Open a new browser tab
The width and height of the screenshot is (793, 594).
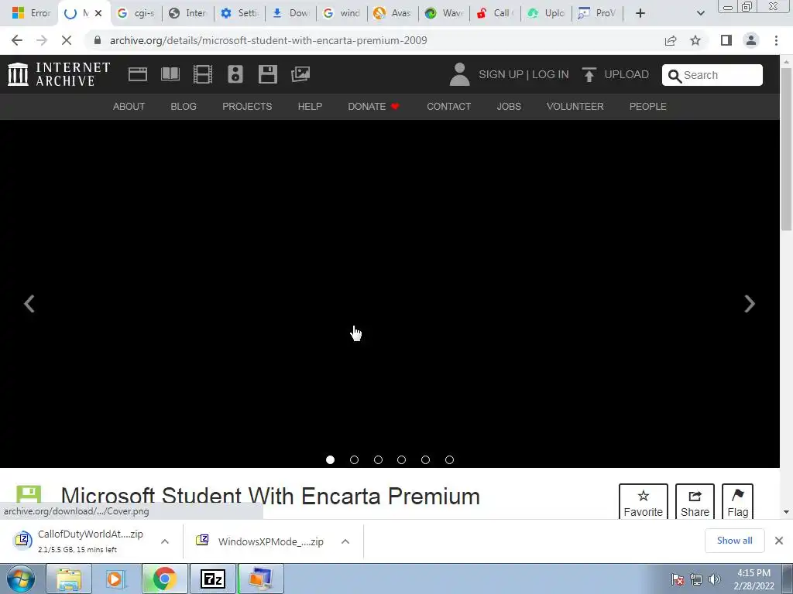640,13
